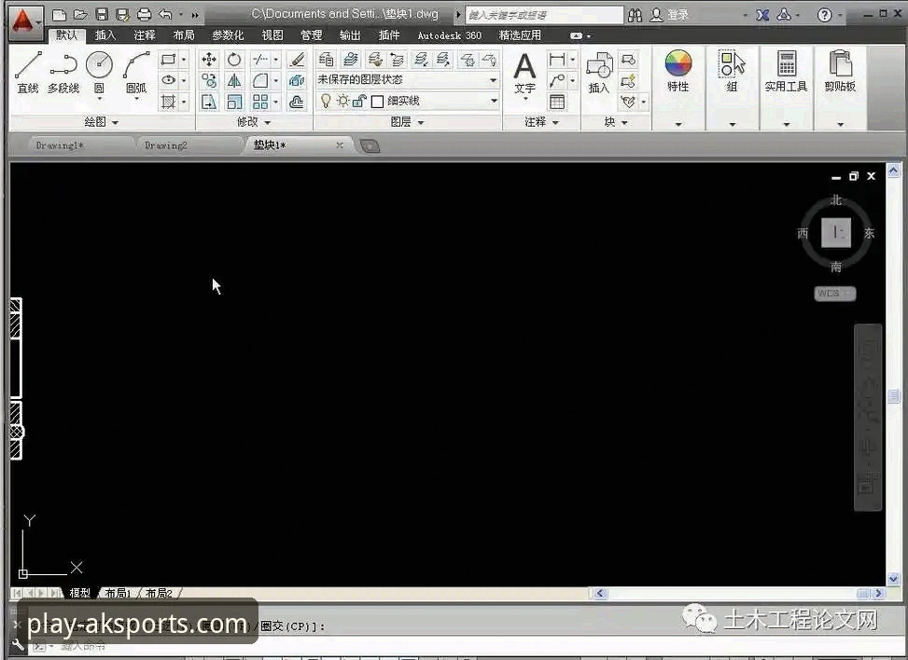908x660 pixels.
Task: Open the Insert block (插入) tool
Action: click(x=598, y=73)
